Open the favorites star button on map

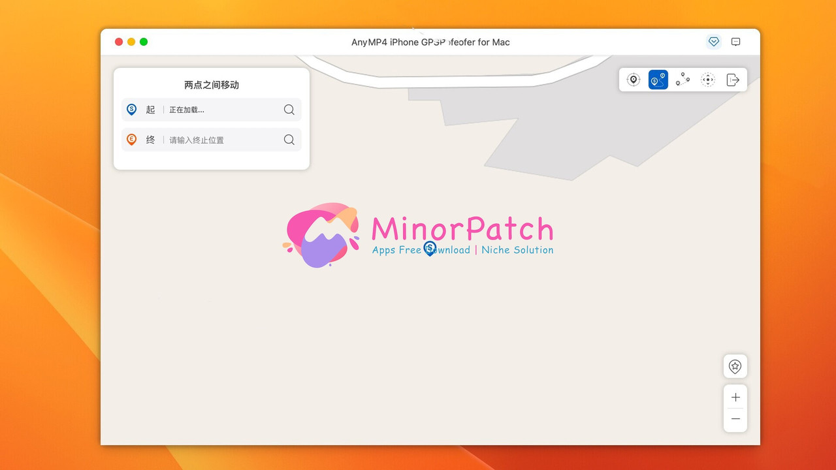tap(735, 366)
